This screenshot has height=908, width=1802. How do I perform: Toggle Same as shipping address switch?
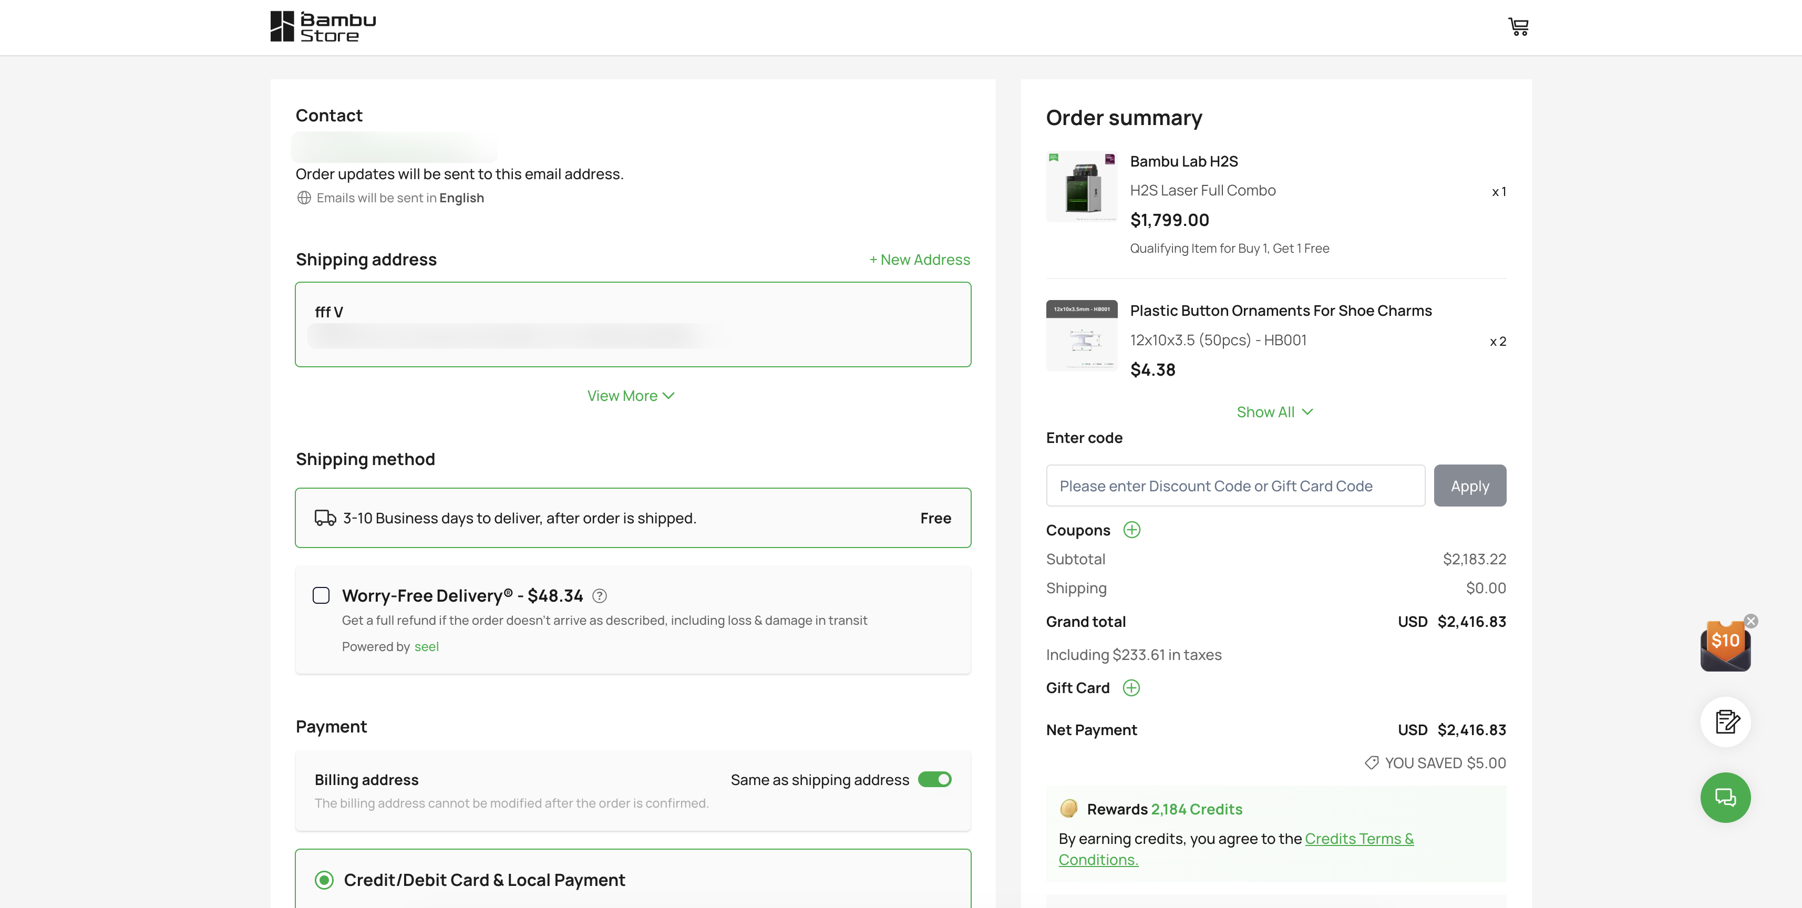pyautogui.click(x=934, y=779)
